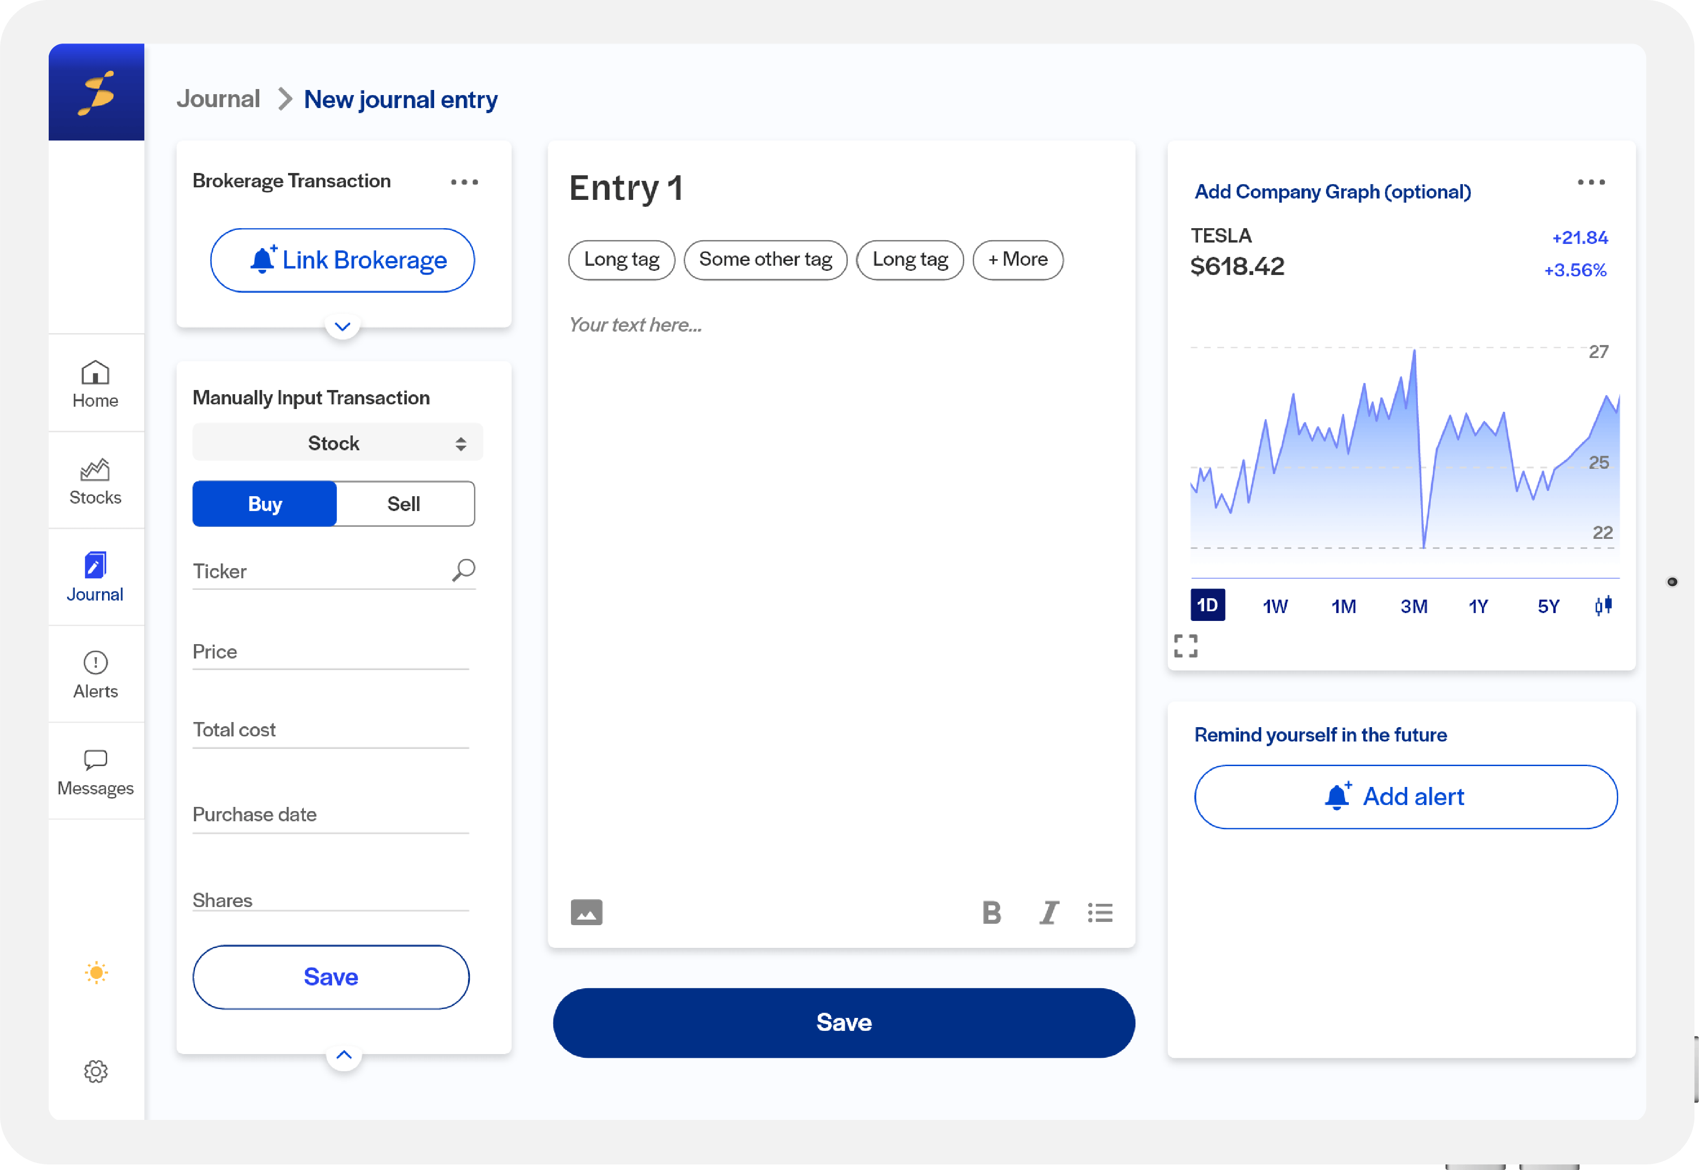The height and width of the screenshot is (1170, 1699).
Task: Click the insert image icon in editor
Action: point(586,912)
